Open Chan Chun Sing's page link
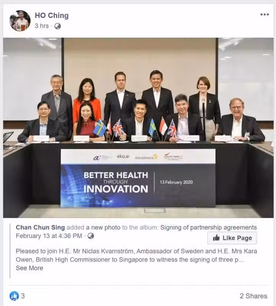Viewport: 276px width, 306px height. click(x=40, y=227)
